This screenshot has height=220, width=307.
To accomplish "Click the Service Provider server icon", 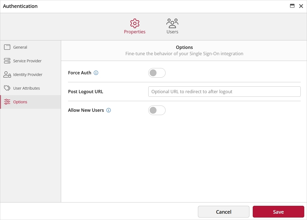I will coord(7,61).
